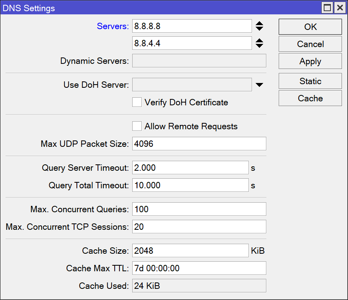Open the Static DNS entries

pos(310,81)
